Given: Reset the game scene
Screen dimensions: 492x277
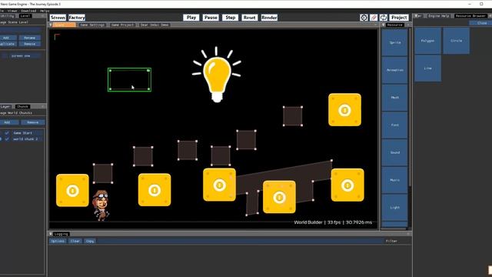Looking at the screenshot, I should pyautogui.click(x=249, y=18).
